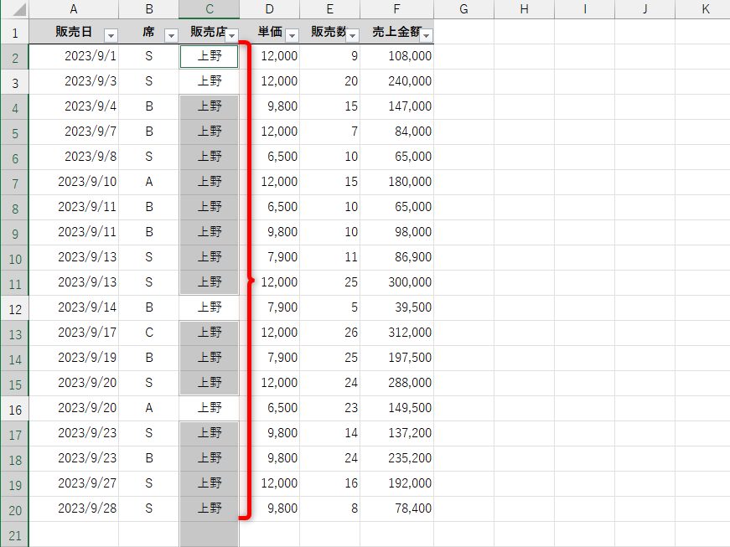Select row 3 header
Screen dimensions: 730x547
click(15, 82)
